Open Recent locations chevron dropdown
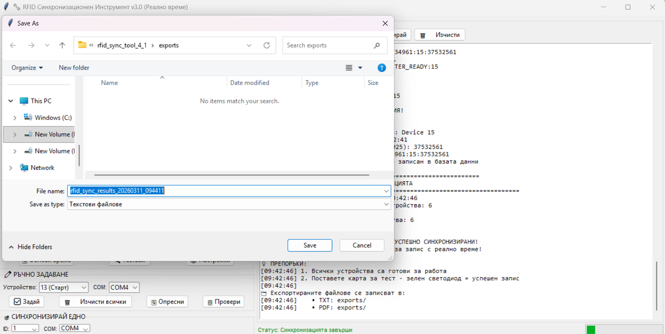 (x=47, y=45)
